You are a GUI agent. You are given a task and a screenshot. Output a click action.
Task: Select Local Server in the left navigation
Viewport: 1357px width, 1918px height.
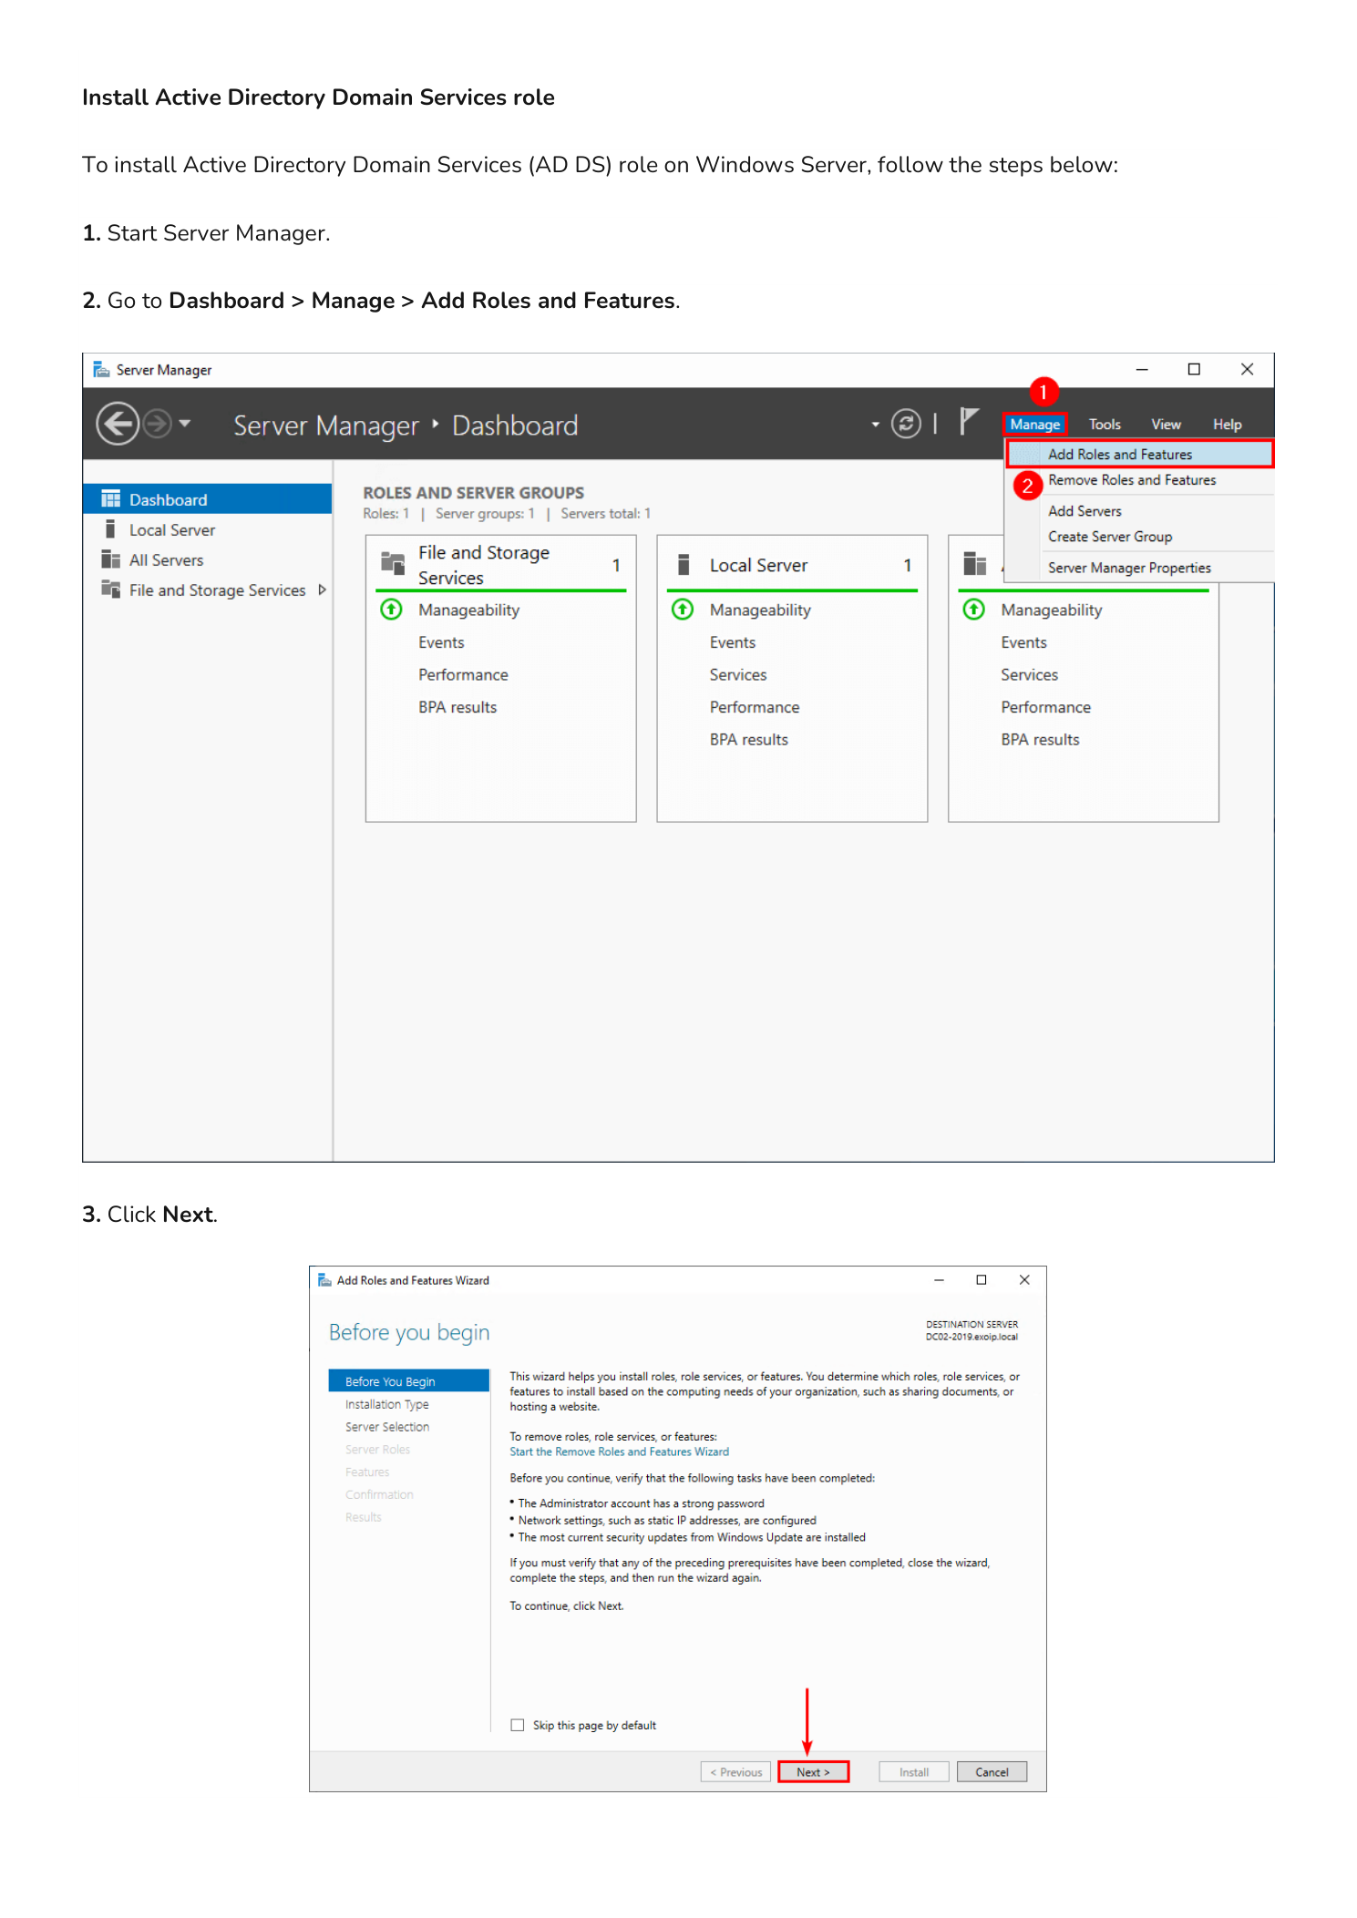pos(207,529)
